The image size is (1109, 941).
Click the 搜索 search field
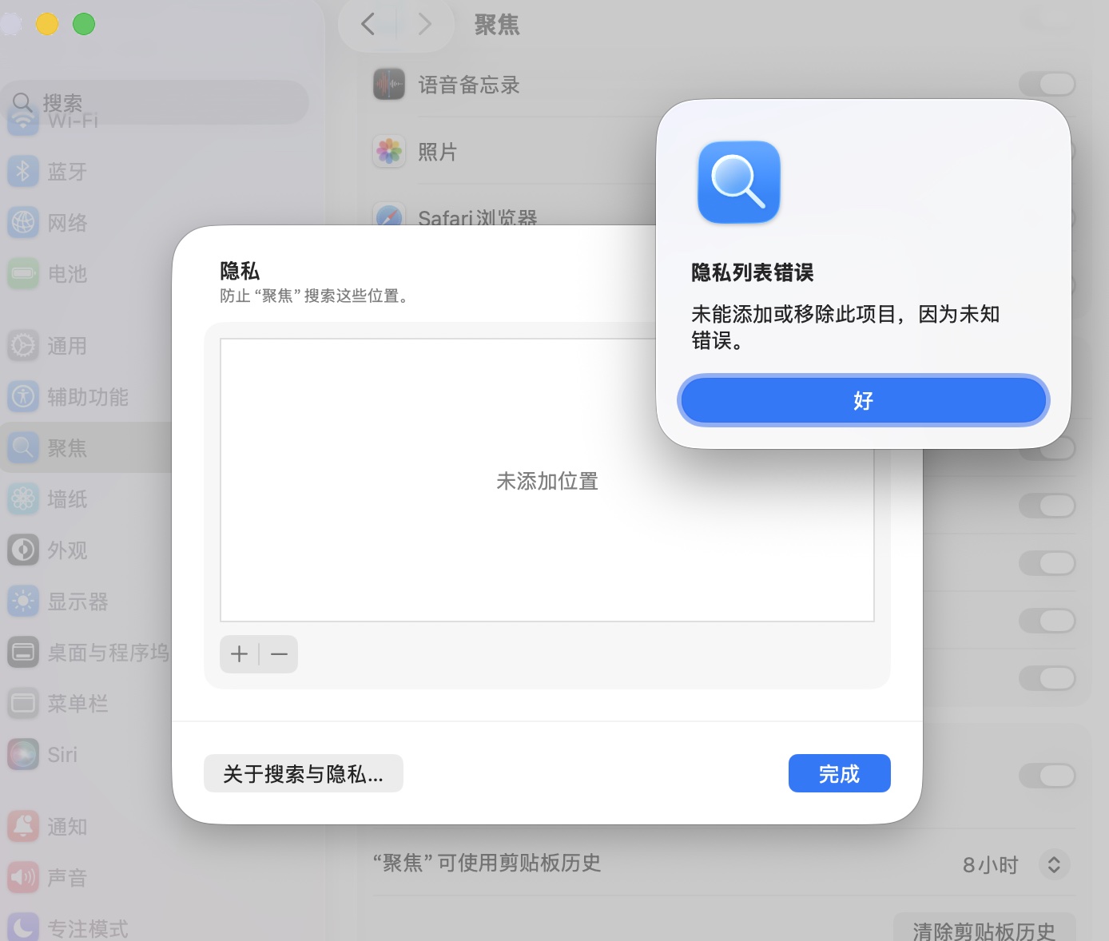[157, 102]
